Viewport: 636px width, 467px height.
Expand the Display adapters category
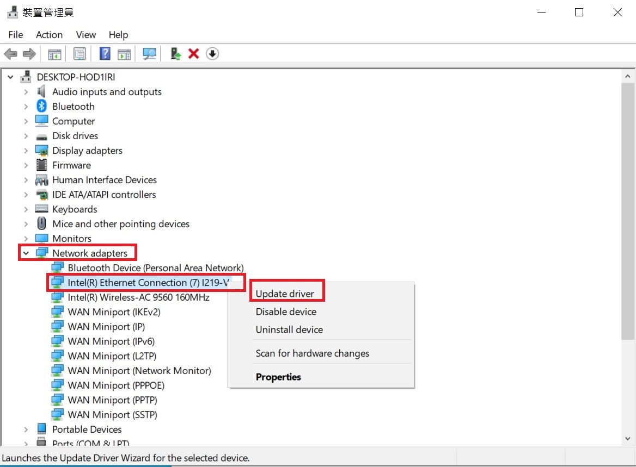point(26,151)
